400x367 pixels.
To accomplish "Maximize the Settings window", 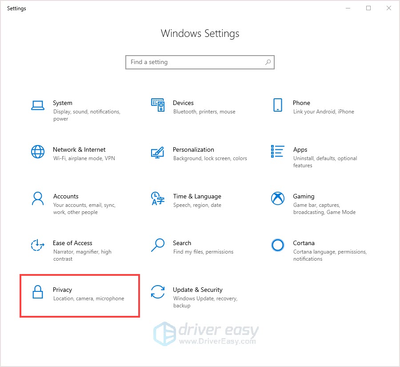I will click(368, 8).
